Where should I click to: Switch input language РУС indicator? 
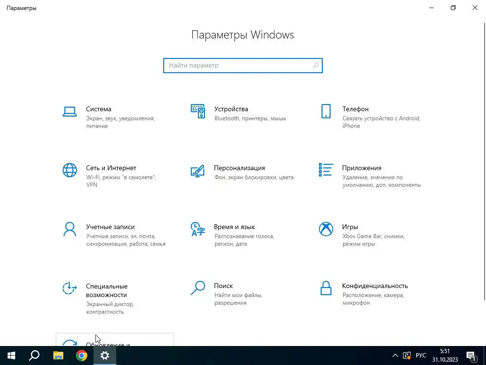pos(421,355)
